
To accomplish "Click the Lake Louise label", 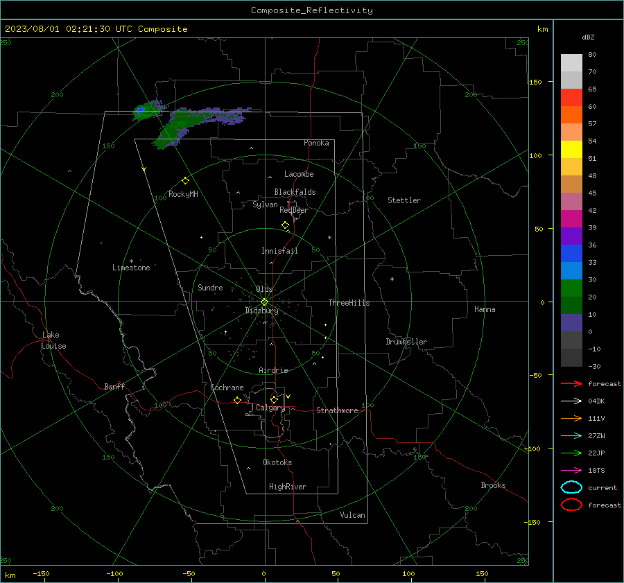I will pyautogui.click(x=53, y=340).
